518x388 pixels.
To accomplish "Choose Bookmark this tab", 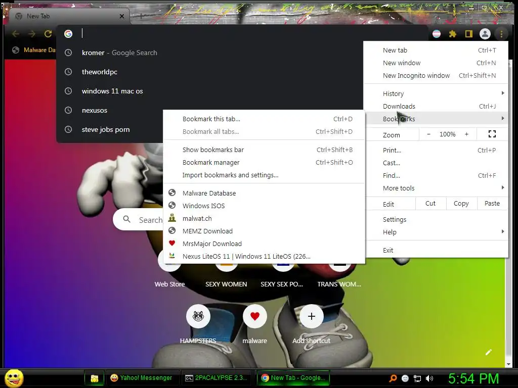I will pyautogui.click(x=264, y=119).
